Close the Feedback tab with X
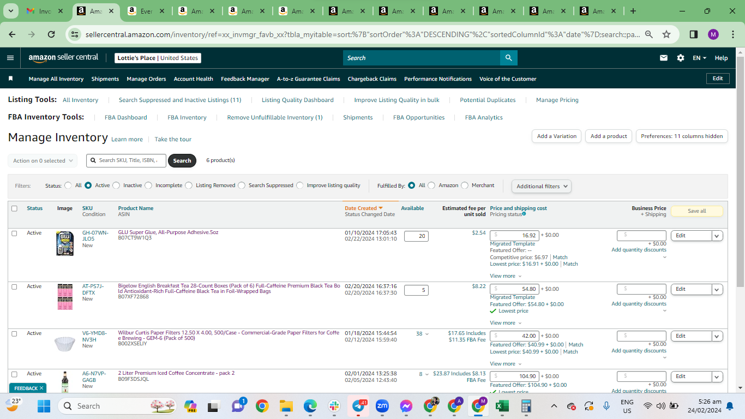 41,388
